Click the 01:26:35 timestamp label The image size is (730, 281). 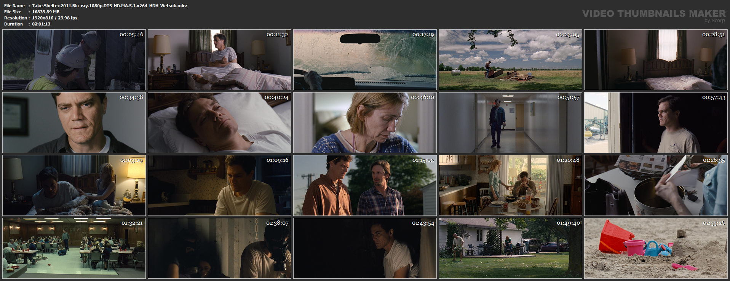coord(714,160)
